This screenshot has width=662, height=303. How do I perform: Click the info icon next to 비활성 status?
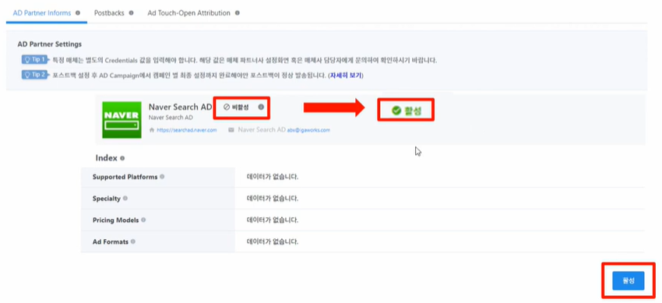261,107
